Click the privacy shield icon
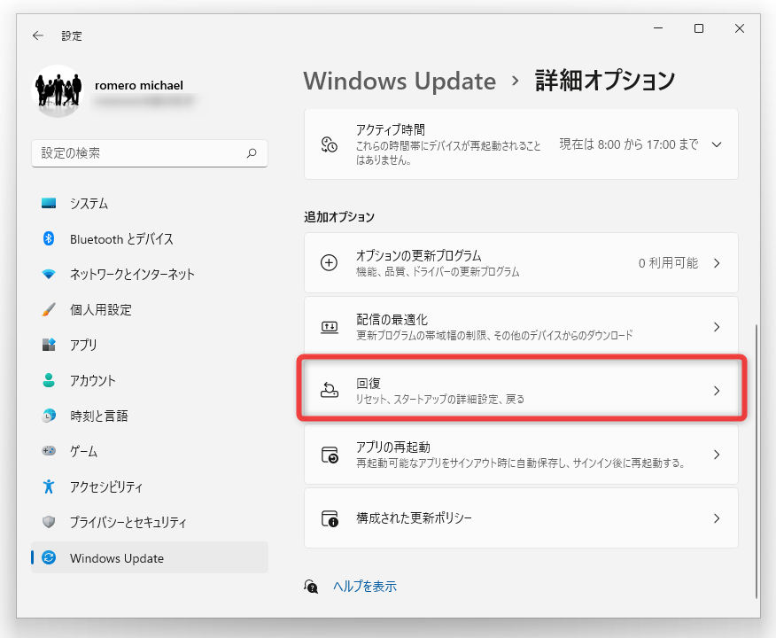 point(49,522)
